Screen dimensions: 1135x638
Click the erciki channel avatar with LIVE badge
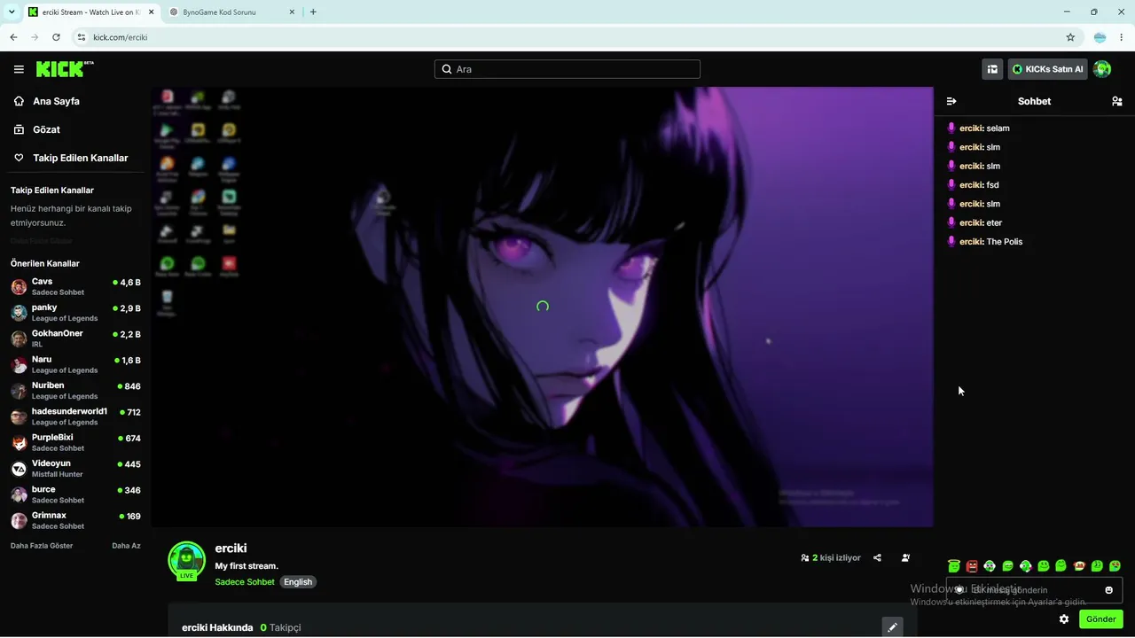186,561
